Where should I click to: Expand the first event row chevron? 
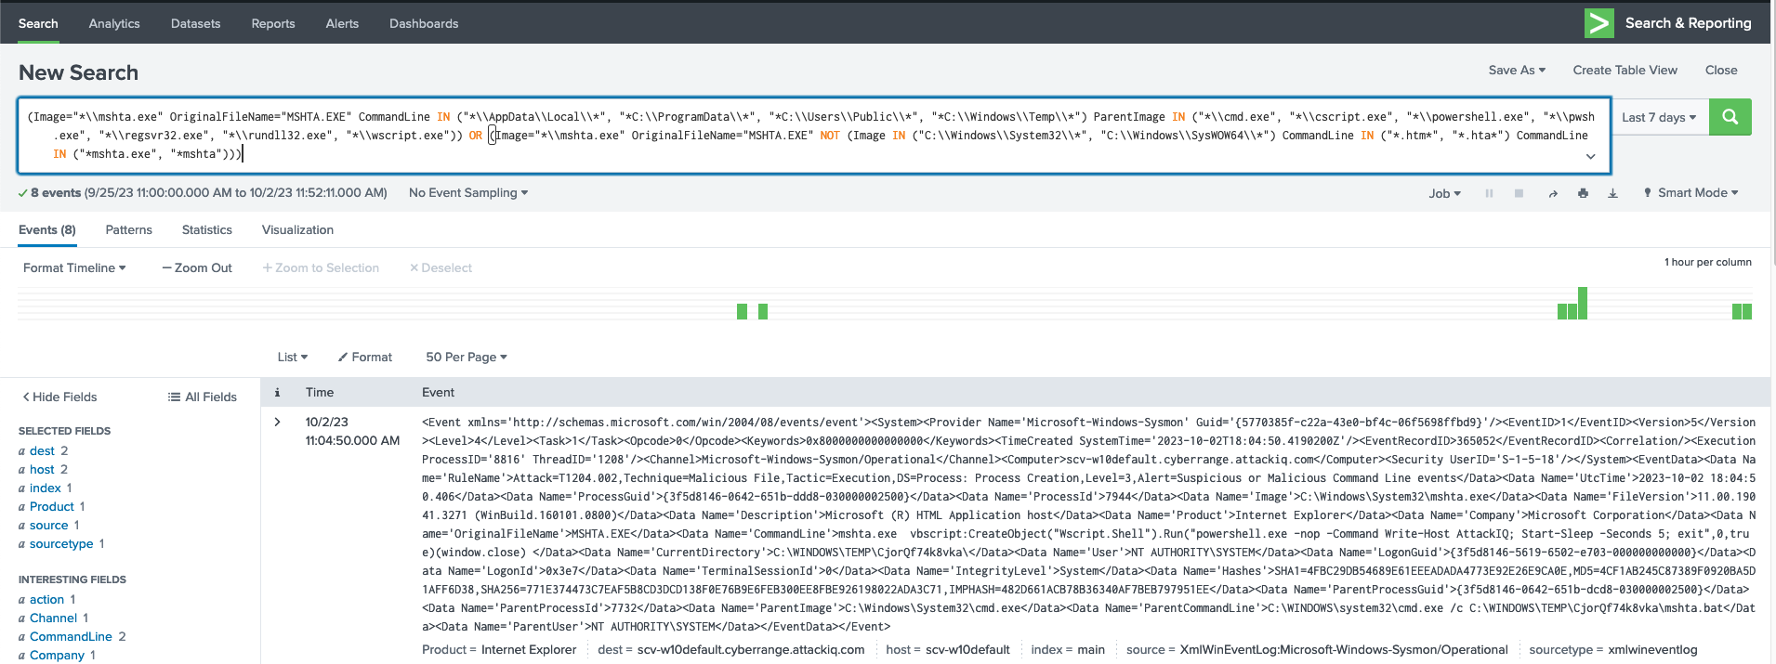tap(277, 422)
